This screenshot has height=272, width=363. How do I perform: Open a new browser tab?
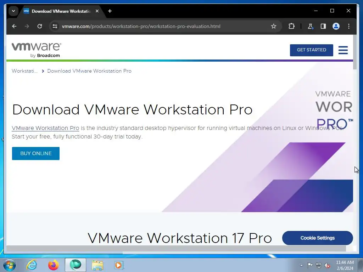tap(110, 11)
